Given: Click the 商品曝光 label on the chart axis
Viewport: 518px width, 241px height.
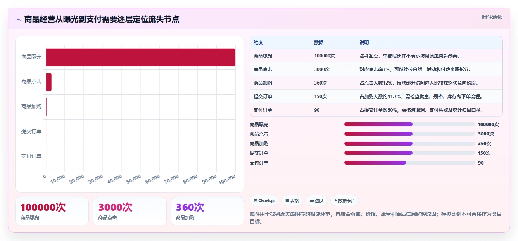Looking at the screenshot, I should [x=31, y=57].
